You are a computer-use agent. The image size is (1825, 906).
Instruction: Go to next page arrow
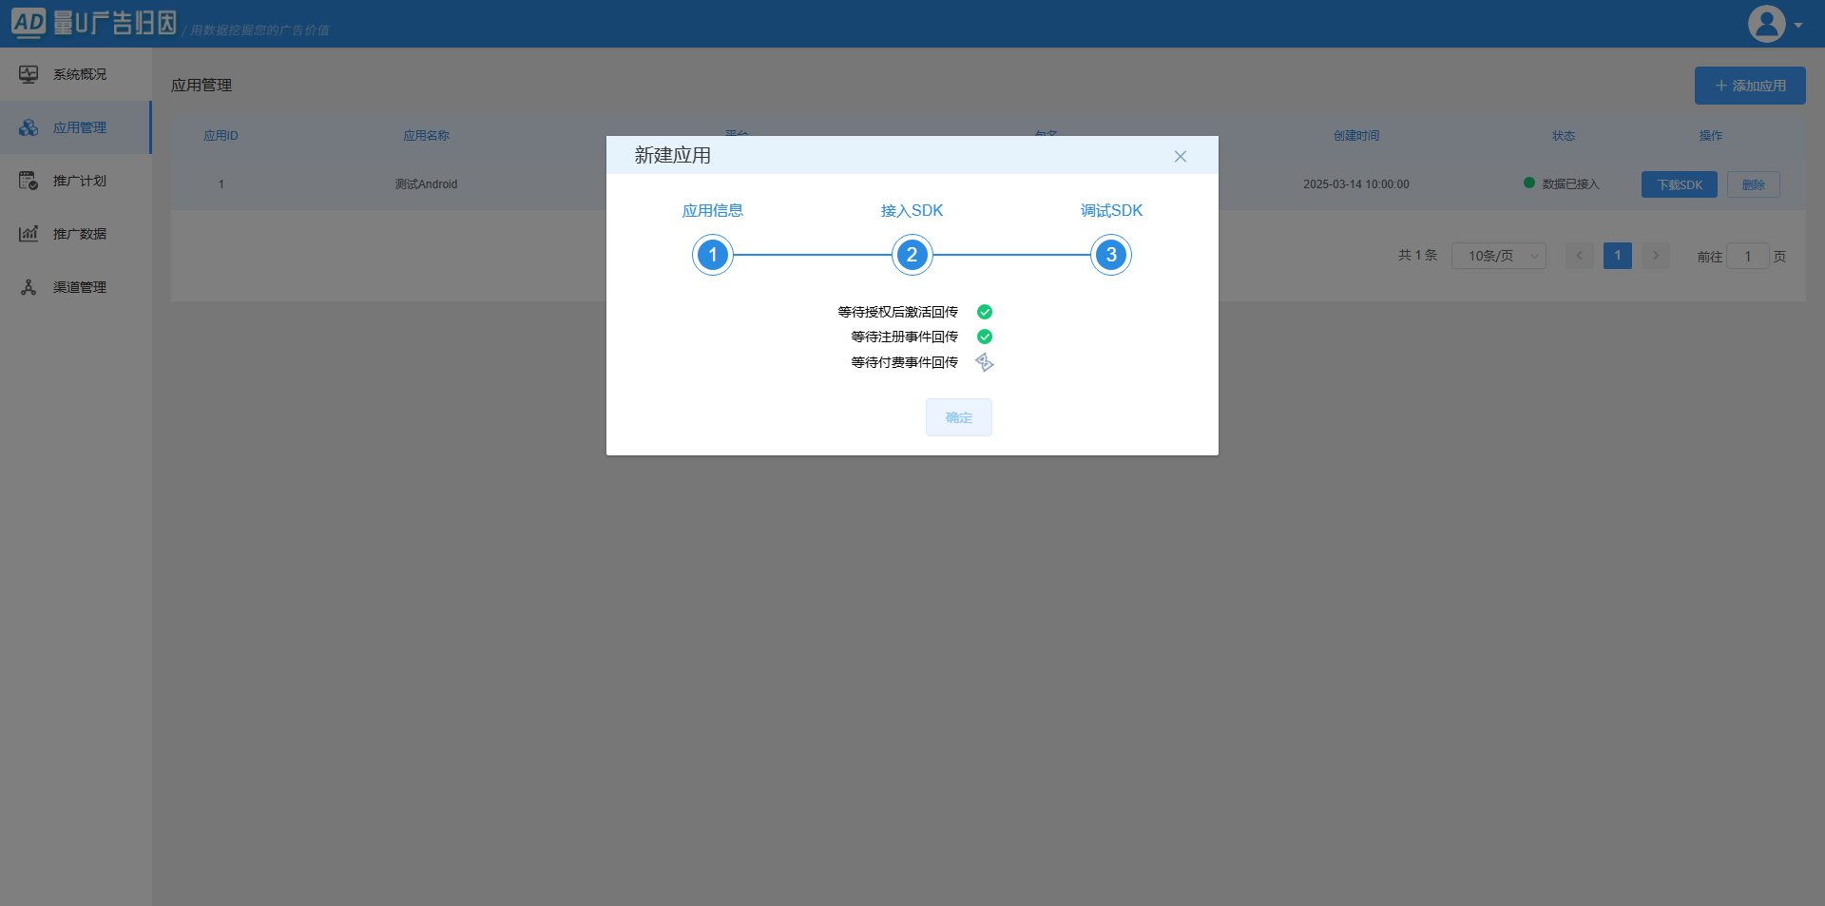(x=1656, y=256)
